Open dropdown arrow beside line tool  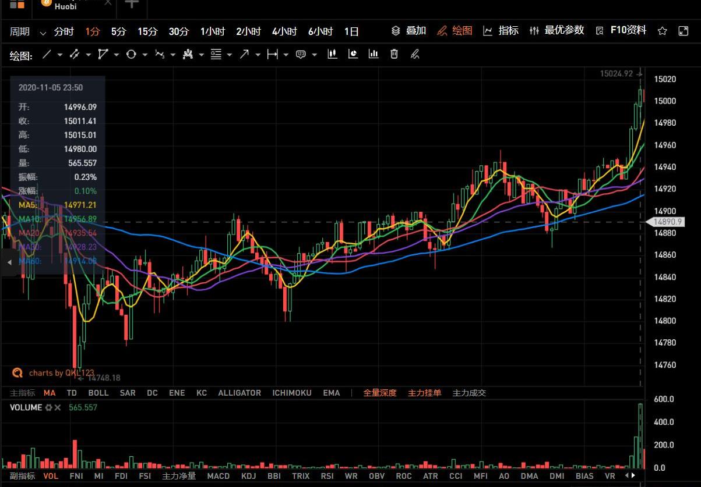59,55
